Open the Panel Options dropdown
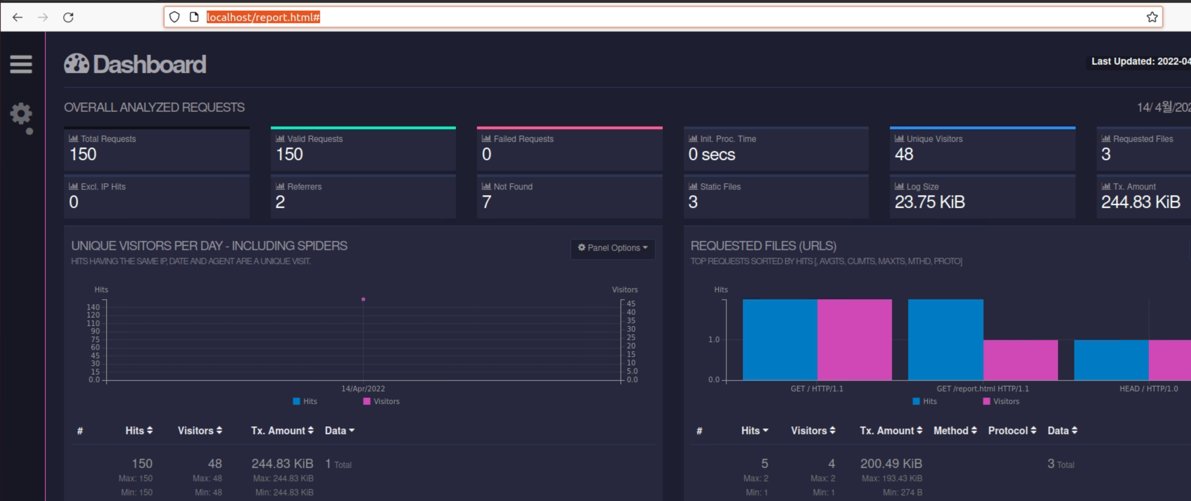This screenshot has width=1191, height=501. pos(613,248)
